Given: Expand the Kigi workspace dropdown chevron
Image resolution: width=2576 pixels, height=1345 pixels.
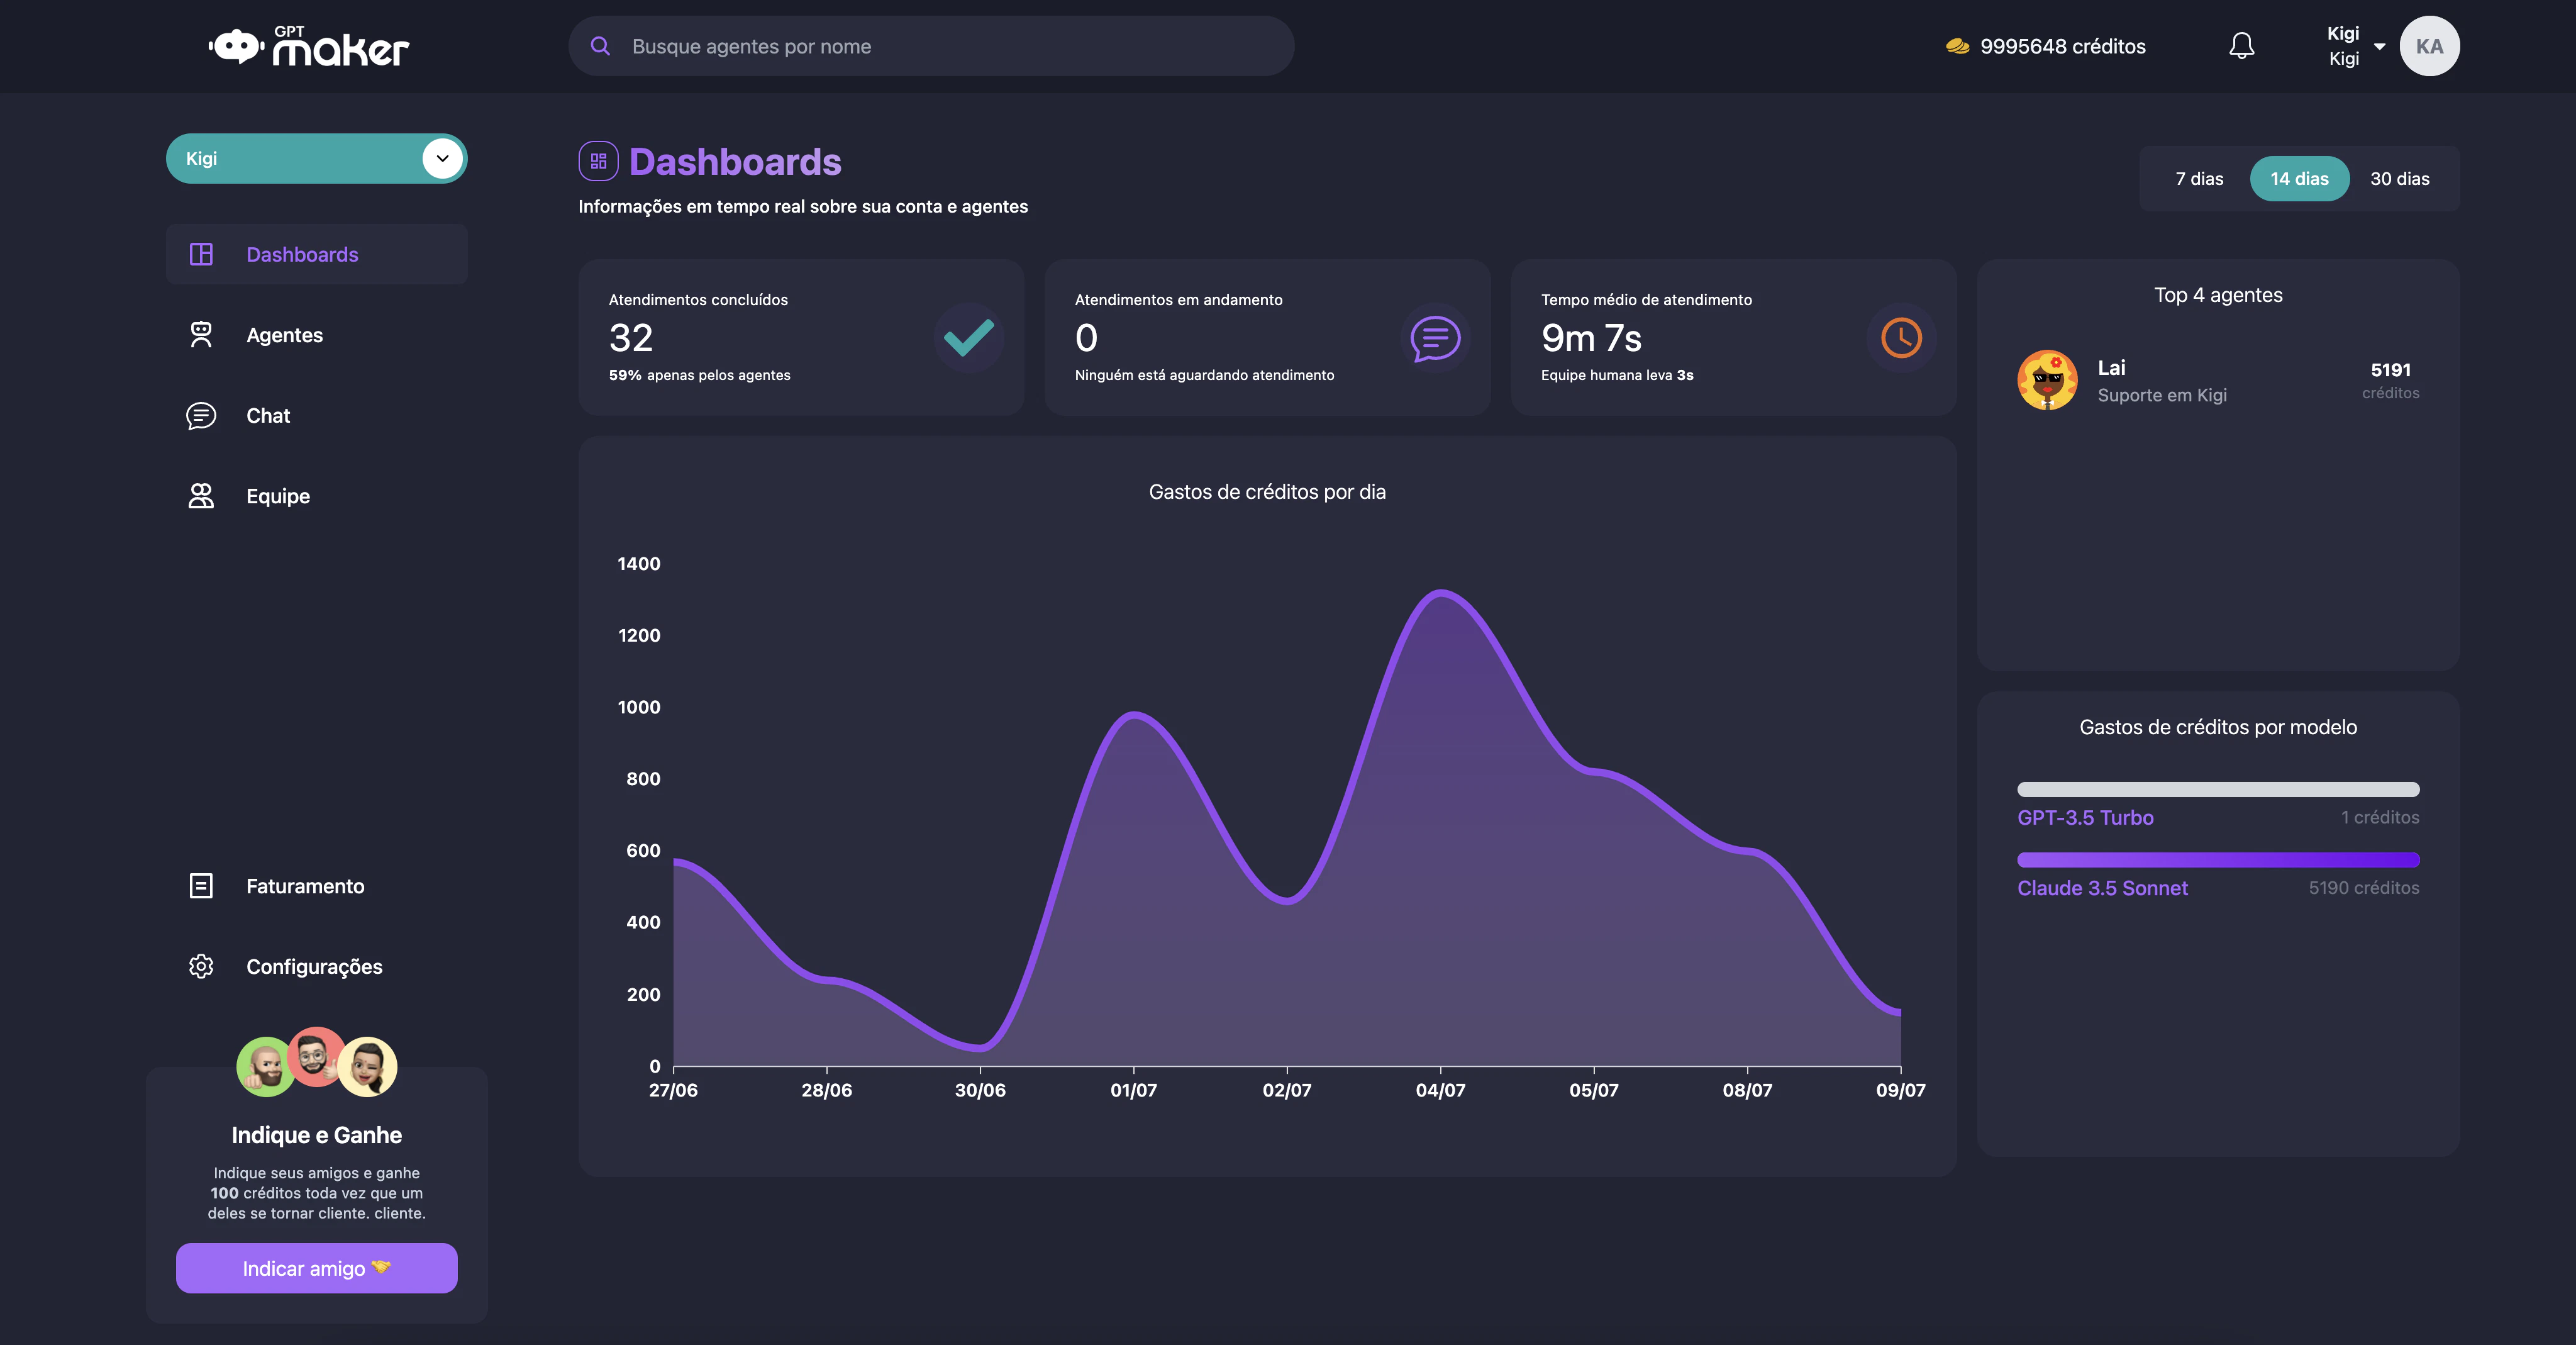Looking at the screenshot, I should (x=442, y=158).
